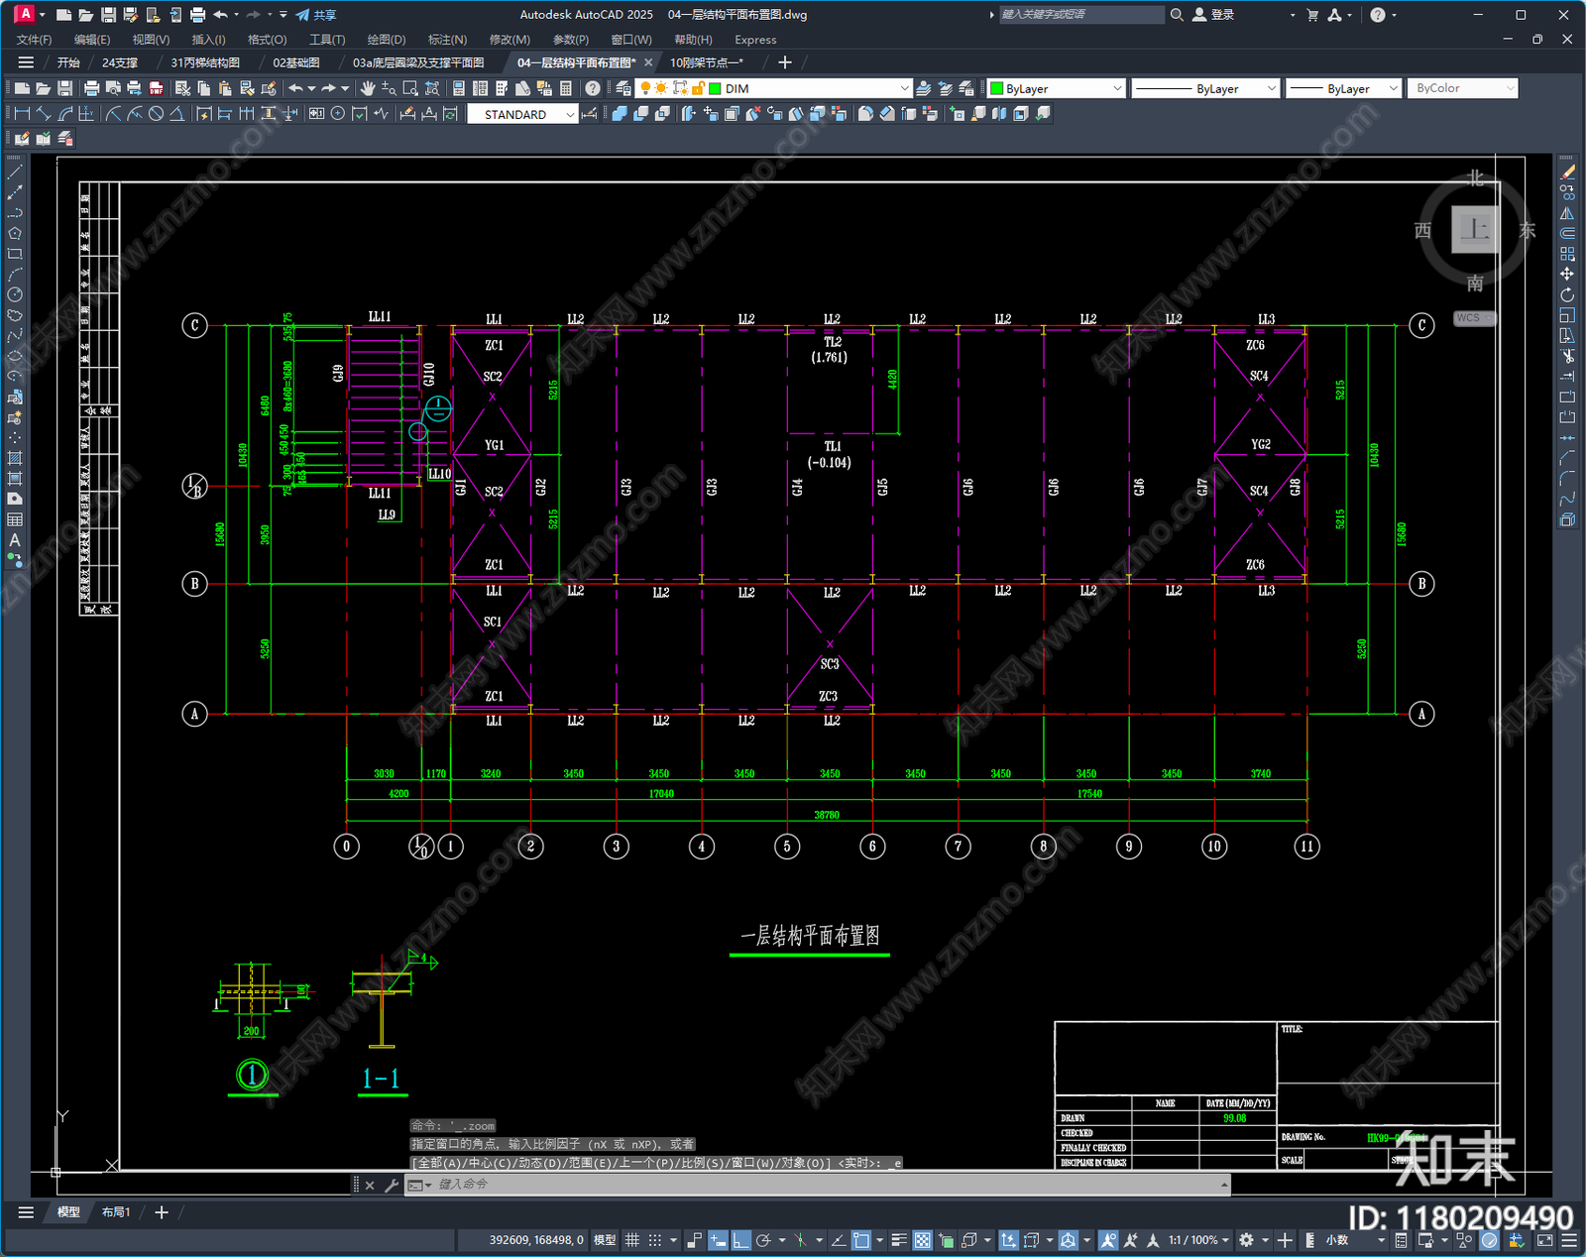Select the Diameter dimension tool
1586x1257 pixels.
[156, 114]
